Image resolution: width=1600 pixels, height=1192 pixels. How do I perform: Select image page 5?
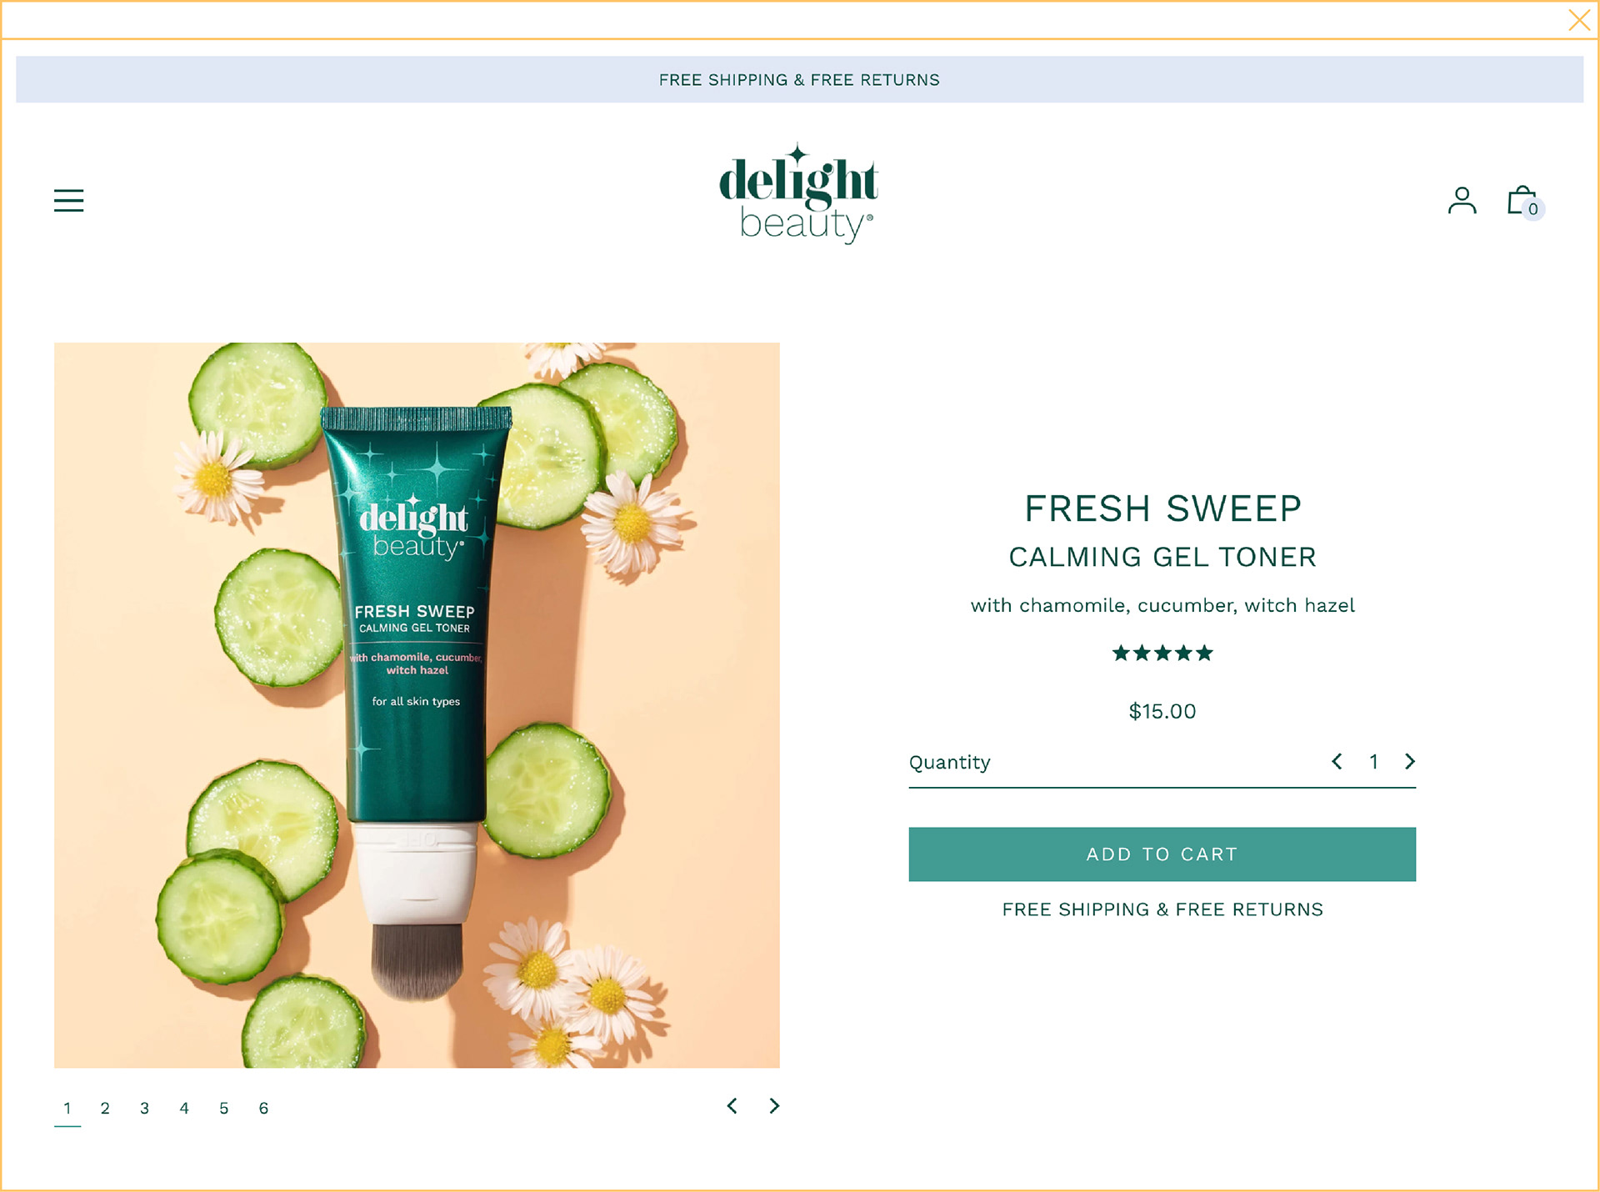point(224,1109)
